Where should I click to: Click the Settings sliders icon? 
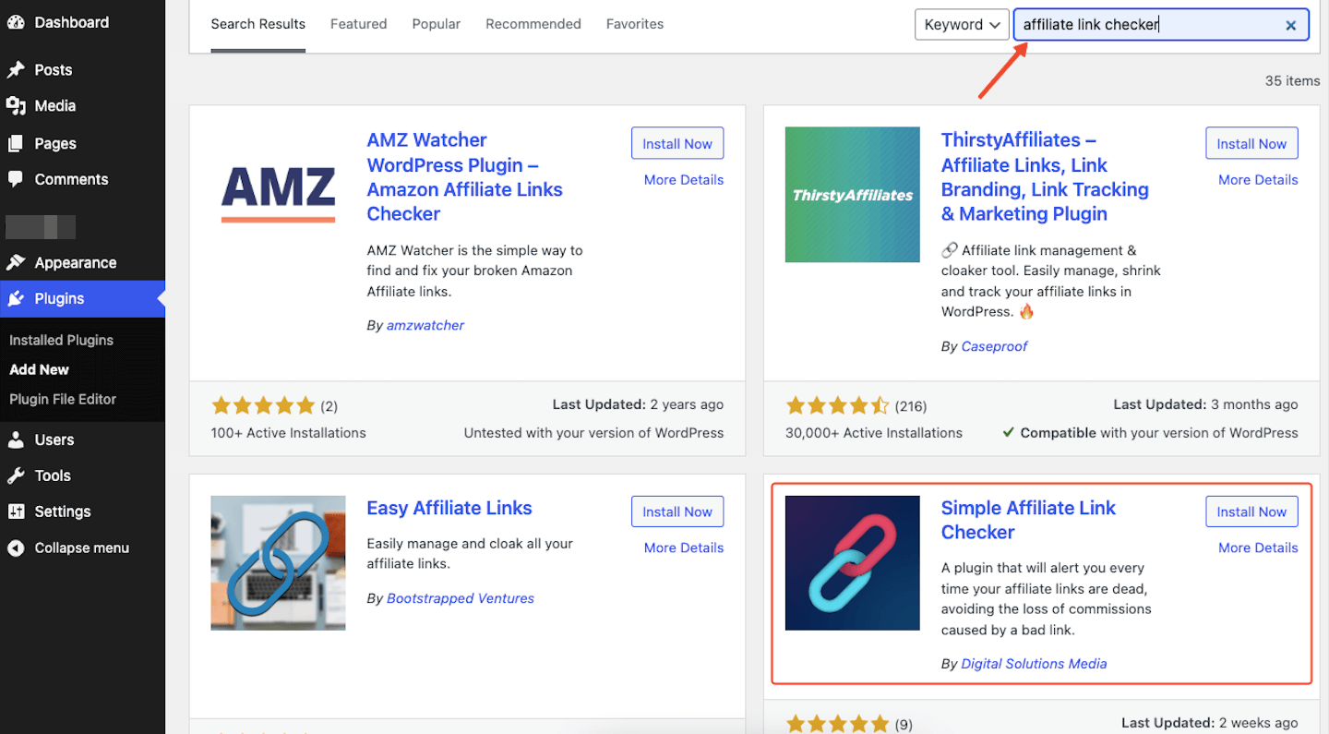tap(16, 511)
